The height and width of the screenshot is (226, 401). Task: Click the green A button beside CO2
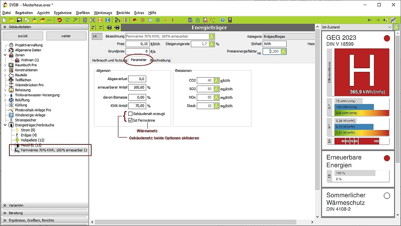217,81
